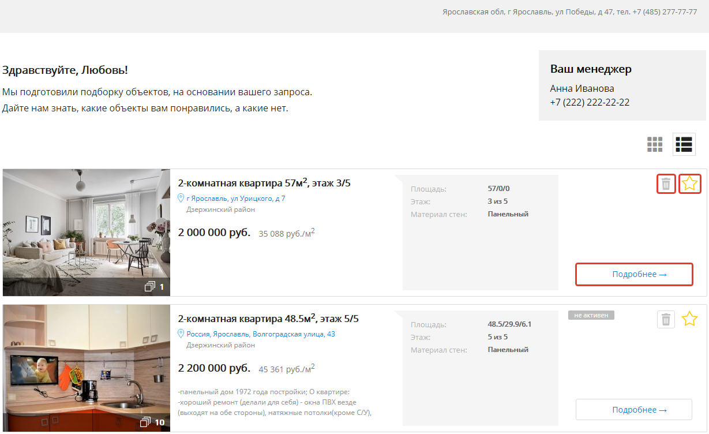The width and height of the screenshot is (709, 434).
Task: Click photo gallery icon showing 10 photos
Action: pos(146,422)
